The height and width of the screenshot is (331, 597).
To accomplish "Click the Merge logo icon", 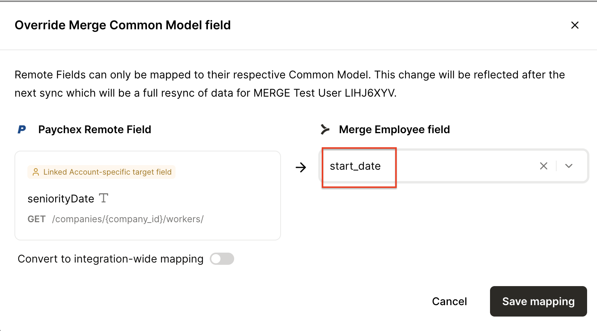I will tap(325, 130).
